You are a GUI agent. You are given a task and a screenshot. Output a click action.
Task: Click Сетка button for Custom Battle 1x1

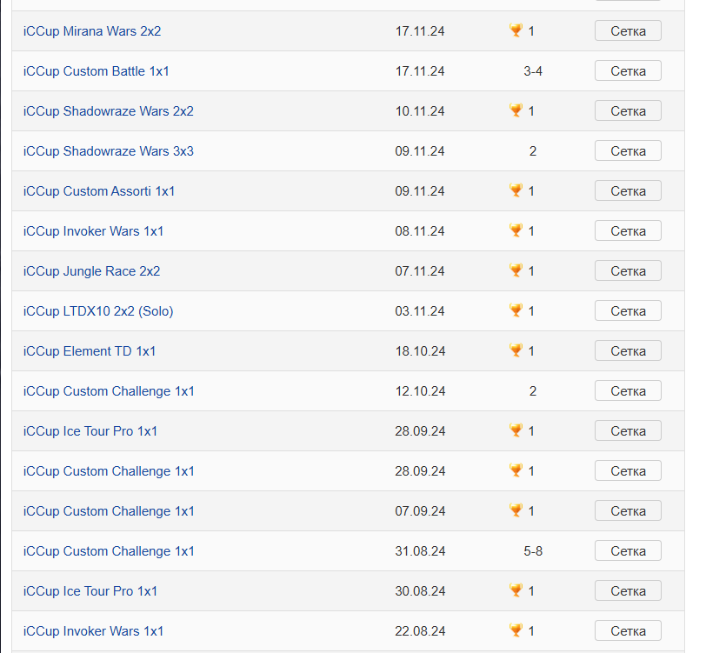pyautogui.click(x=628, y=70)
